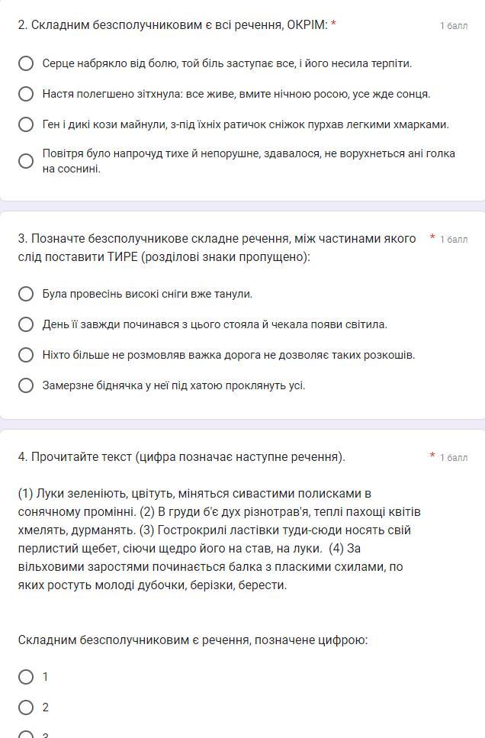Image resolution: width=485 pixels, height=738 pixels.
Task: Click question 3 heading about ТИРЕ
Action: pos(217,248)
